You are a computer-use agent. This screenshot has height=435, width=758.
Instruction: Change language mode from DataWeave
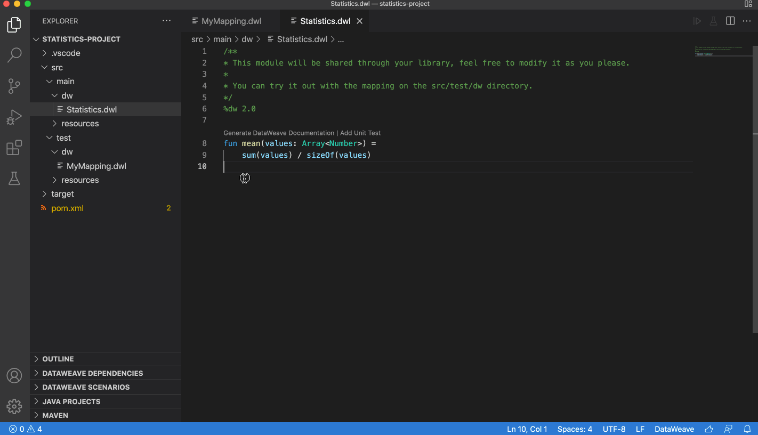coord(674,429)
